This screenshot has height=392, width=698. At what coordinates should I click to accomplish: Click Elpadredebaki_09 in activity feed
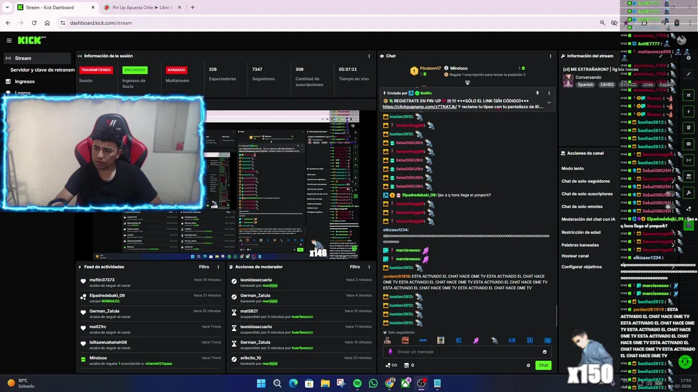pyautogui.click(x=107, y=296)
